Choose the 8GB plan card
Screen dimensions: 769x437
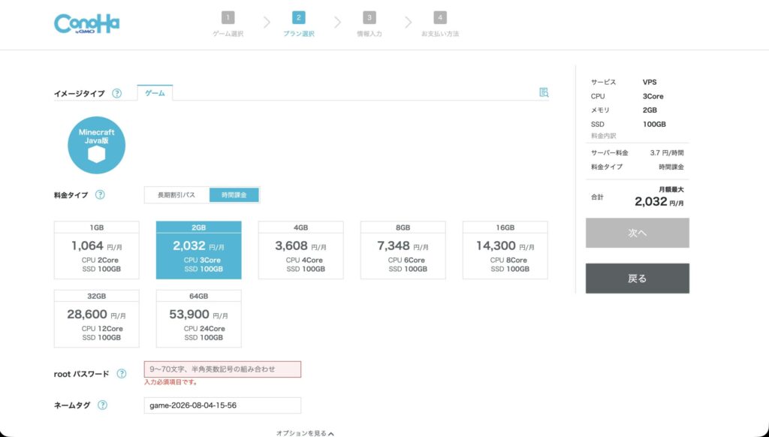click(x=403, y=250)
